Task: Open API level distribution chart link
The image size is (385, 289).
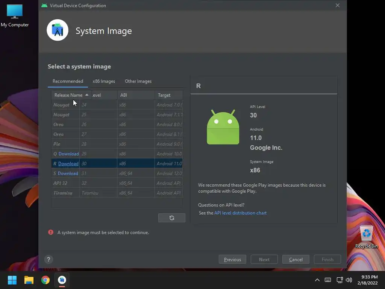Action: coord(240,213)
